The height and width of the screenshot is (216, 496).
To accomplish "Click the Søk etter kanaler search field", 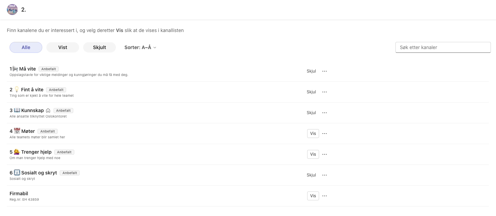I will 443,47.
